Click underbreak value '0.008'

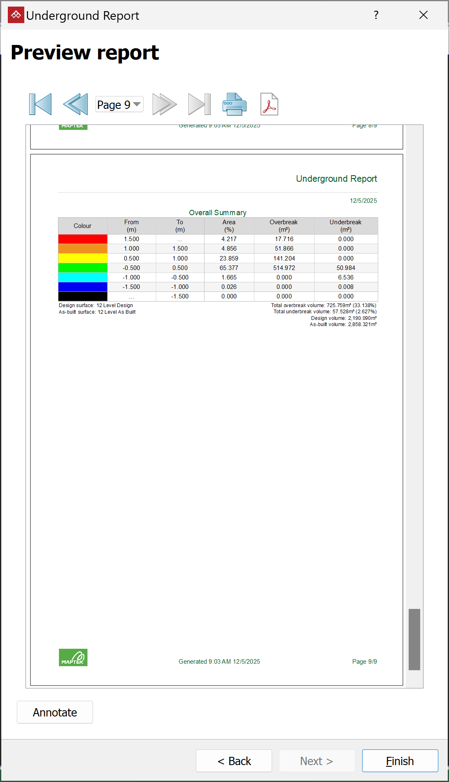pos(346,287)
